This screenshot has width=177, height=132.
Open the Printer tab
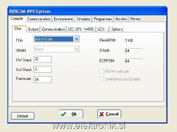[x=135, y=19]
